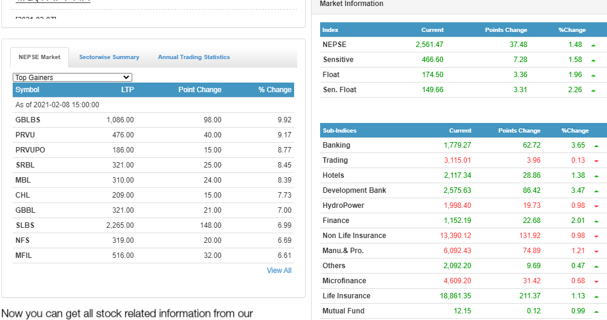Select the GBLBS symbol

pyautogui.click(x=28, y=120)
